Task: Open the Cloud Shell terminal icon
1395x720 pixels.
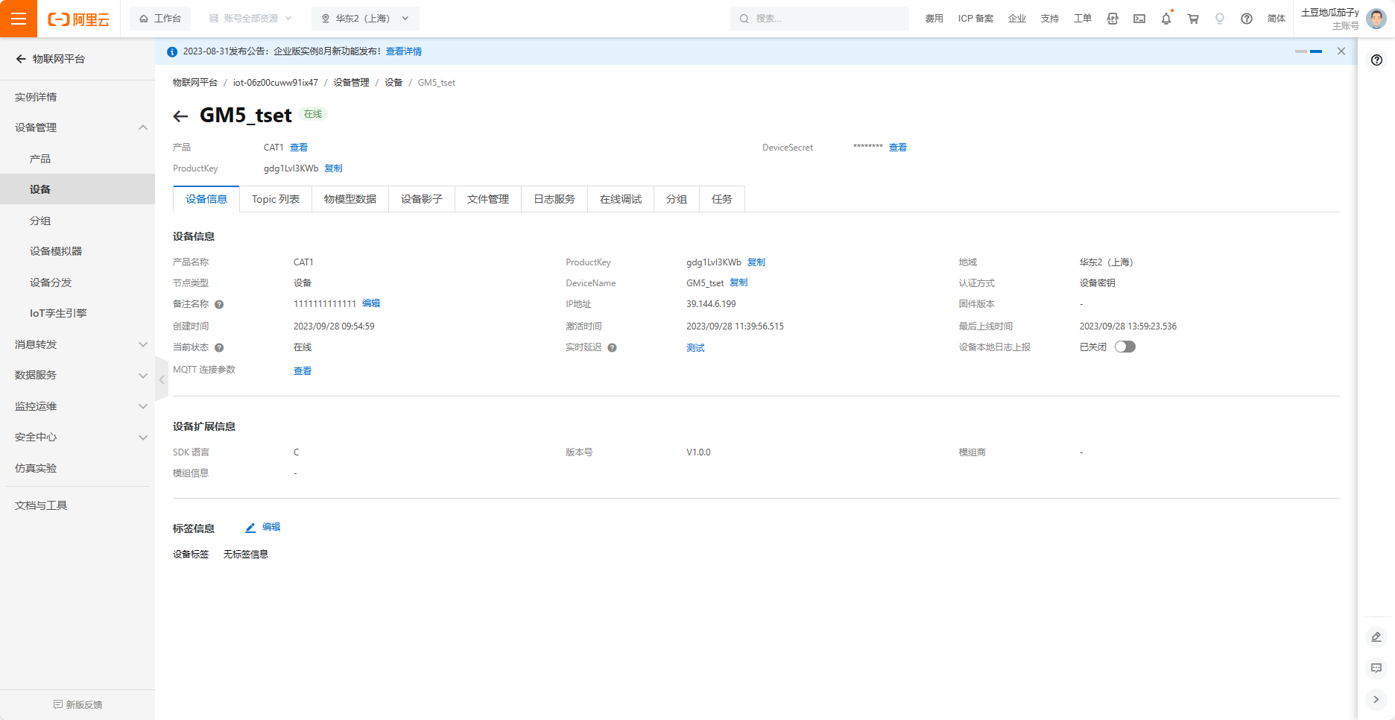Action: click(x=1139, y=19)
